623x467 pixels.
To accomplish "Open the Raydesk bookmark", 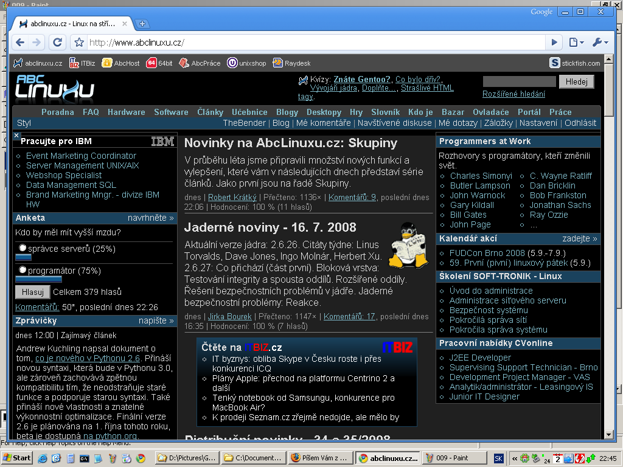I will (291, 63).
